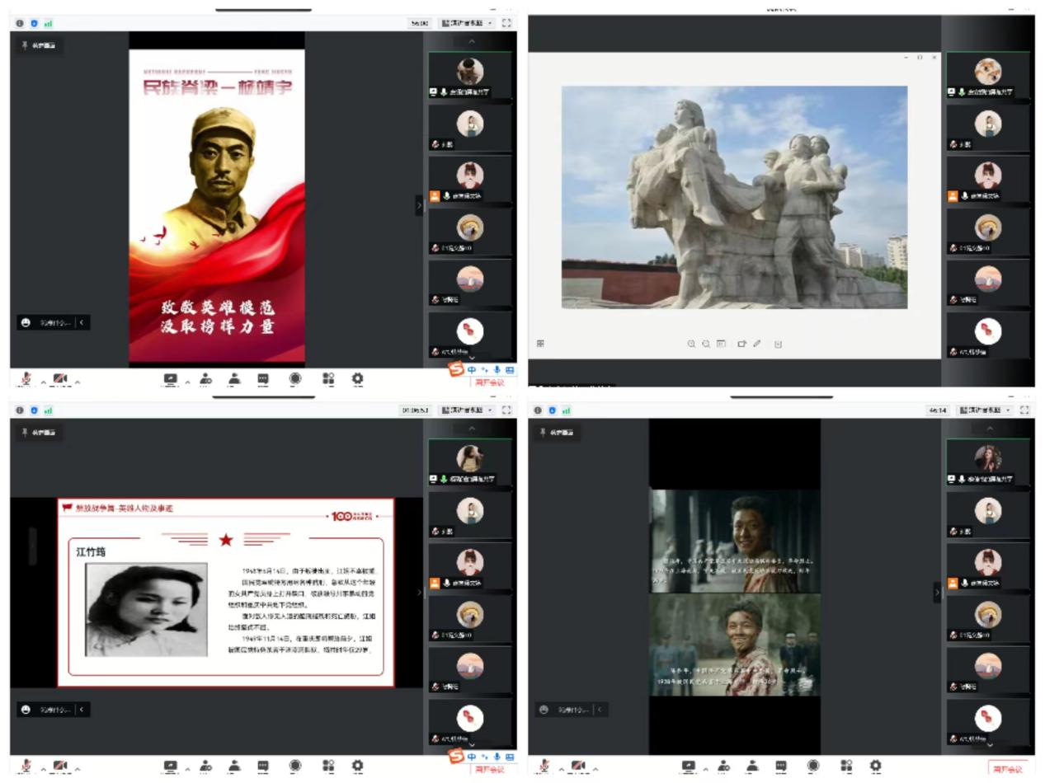Turn on camera in the top-left meeting window
The width and height of the screenshot is (1045, 783).
click(x=60, y=379)
